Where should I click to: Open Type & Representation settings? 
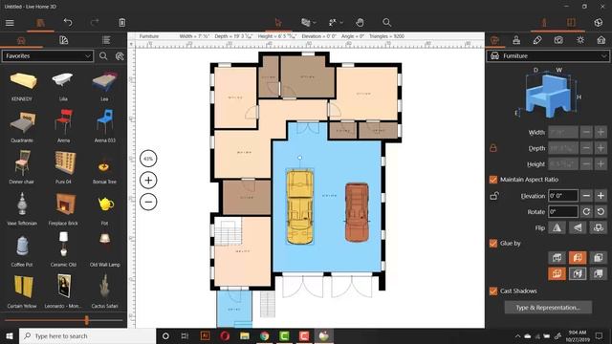click(x=548, y=308)
